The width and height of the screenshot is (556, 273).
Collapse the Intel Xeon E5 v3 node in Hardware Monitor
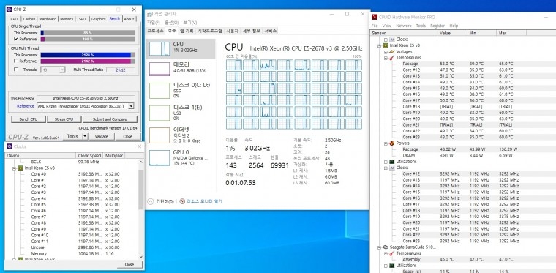click(x=380, y=45)
